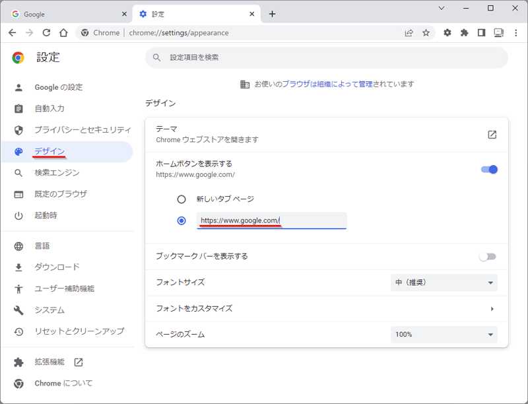Switch to the Google tab
Viewport: 528px width, 404px height.
pos(67,14)
